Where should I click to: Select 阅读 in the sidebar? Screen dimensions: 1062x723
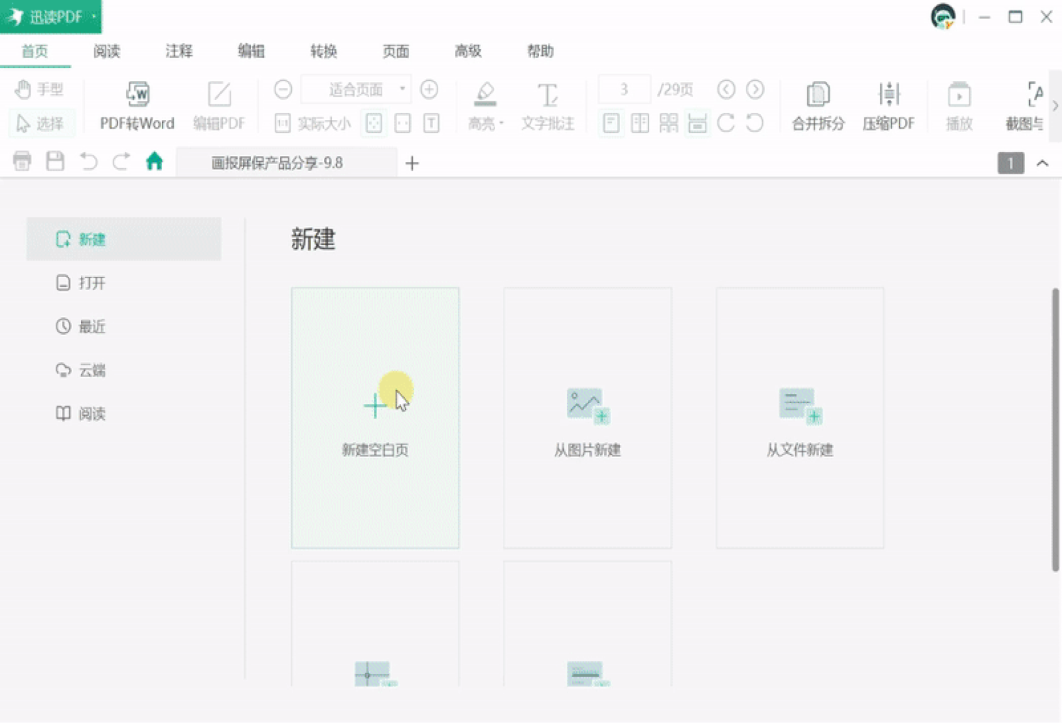pyautogui.click(x=124, y=414)
